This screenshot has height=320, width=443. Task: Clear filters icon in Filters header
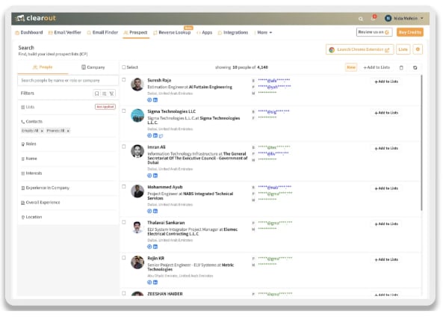pyautogui.click(x=112, y=93)
